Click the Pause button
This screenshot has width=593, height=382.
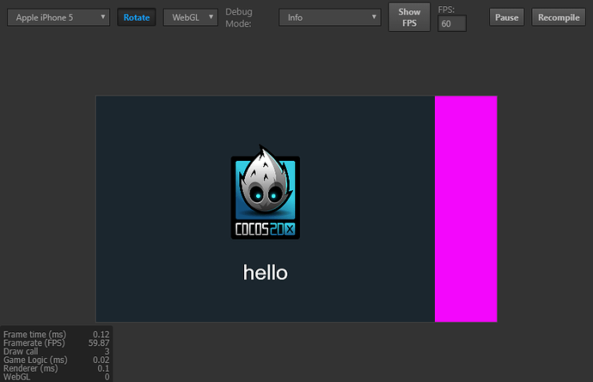point(507,17)
